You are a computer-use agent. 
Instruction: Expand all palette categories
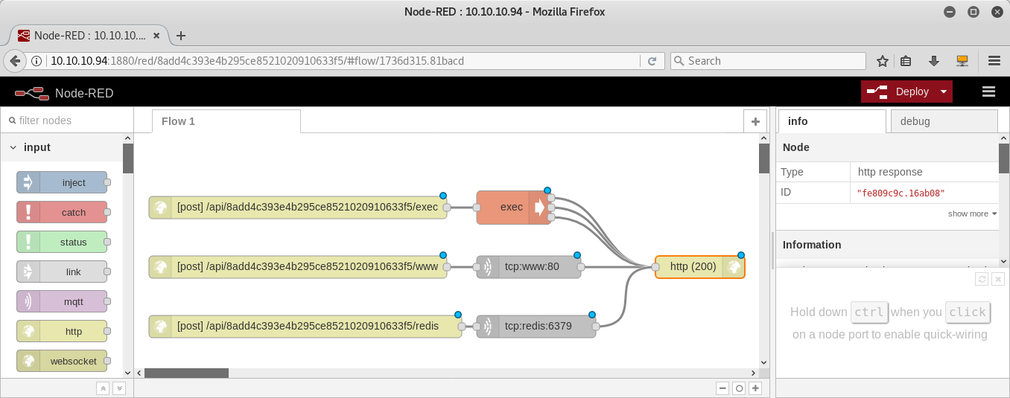[x=119, y=388]
